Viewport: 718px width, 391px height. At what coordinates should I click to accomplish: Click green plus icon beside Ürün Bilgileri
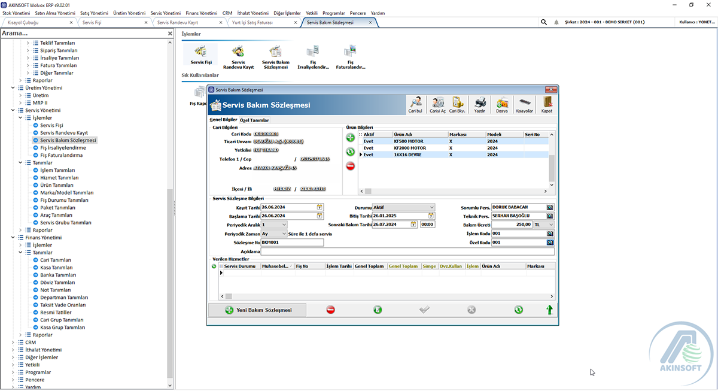(x=351, y=138)
